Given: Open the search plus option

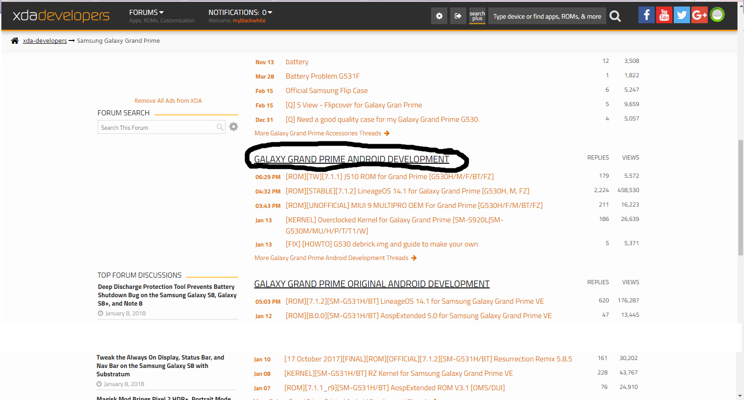Looking at the screenshot, I should point(477,16).
